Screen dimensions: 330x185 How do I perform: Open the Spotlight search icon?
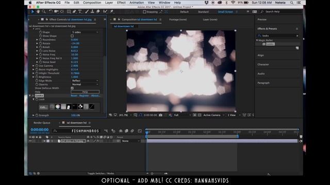[292, 3]
